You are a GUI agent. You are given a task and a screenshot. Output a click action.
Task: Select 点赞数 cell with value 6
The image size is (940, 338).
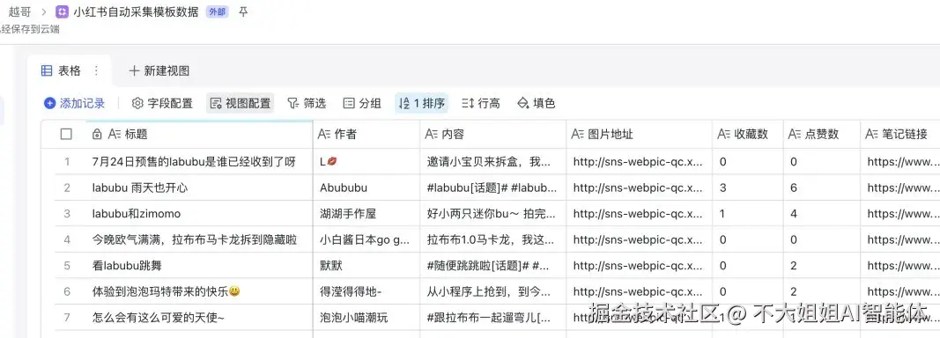822,187
